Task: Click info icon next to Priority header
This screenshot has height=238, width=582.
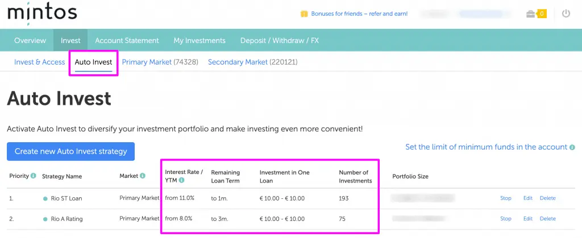Action: click(33, 176)
